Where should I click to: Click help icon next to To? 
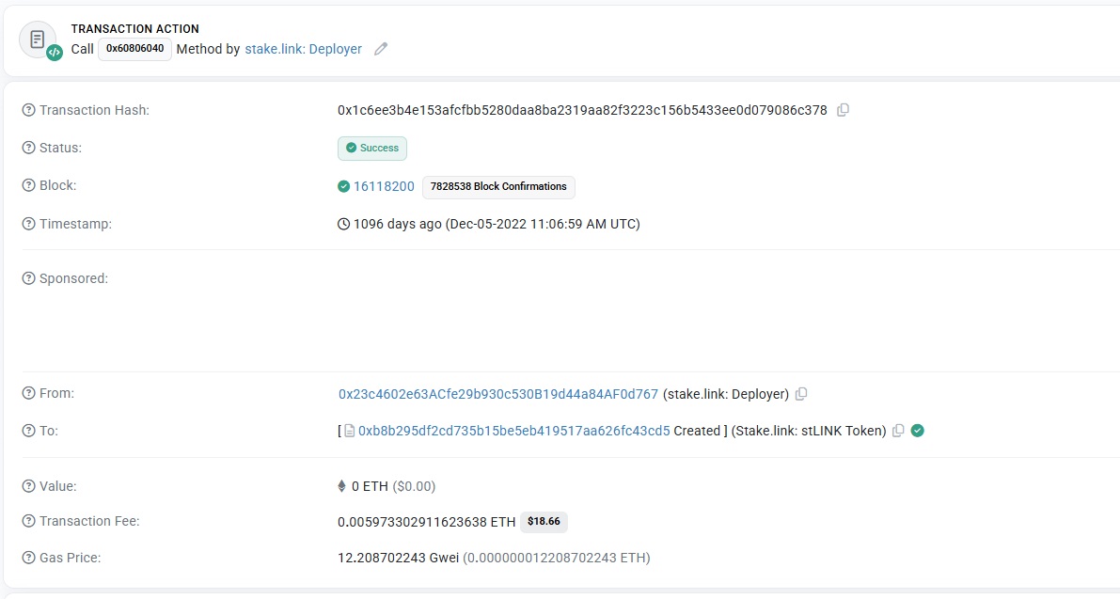coord(28,431)
